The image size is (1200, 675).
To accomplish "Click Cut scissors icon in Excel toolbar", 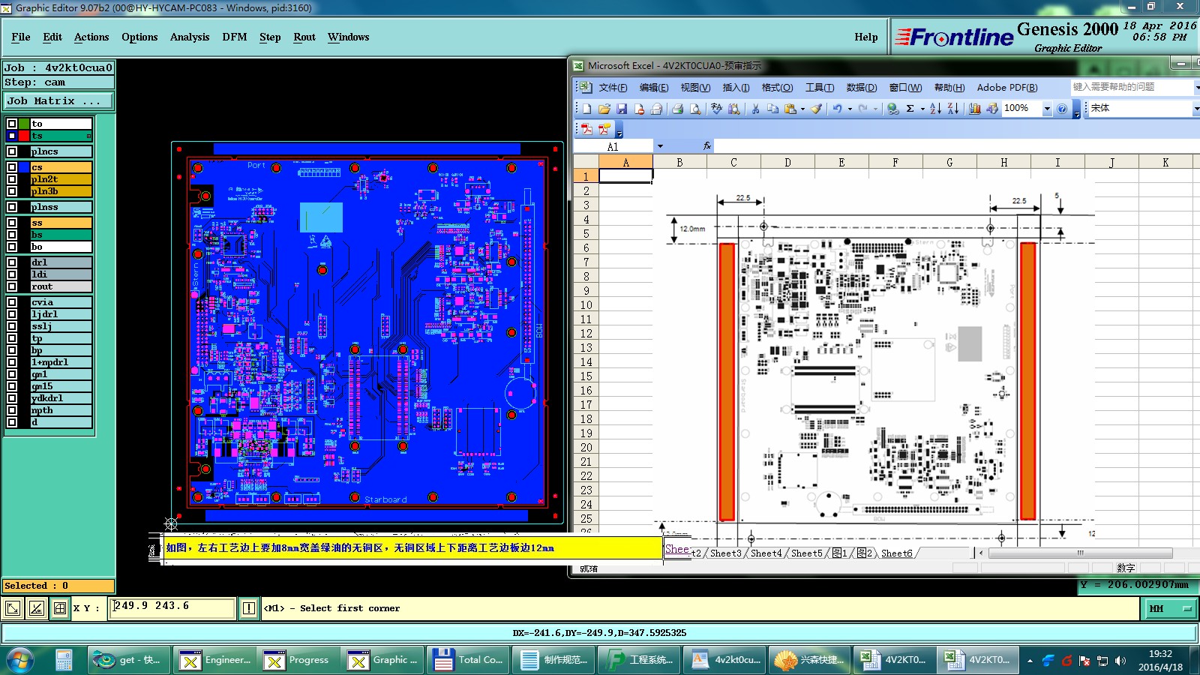I will click(x=755, y=109).
